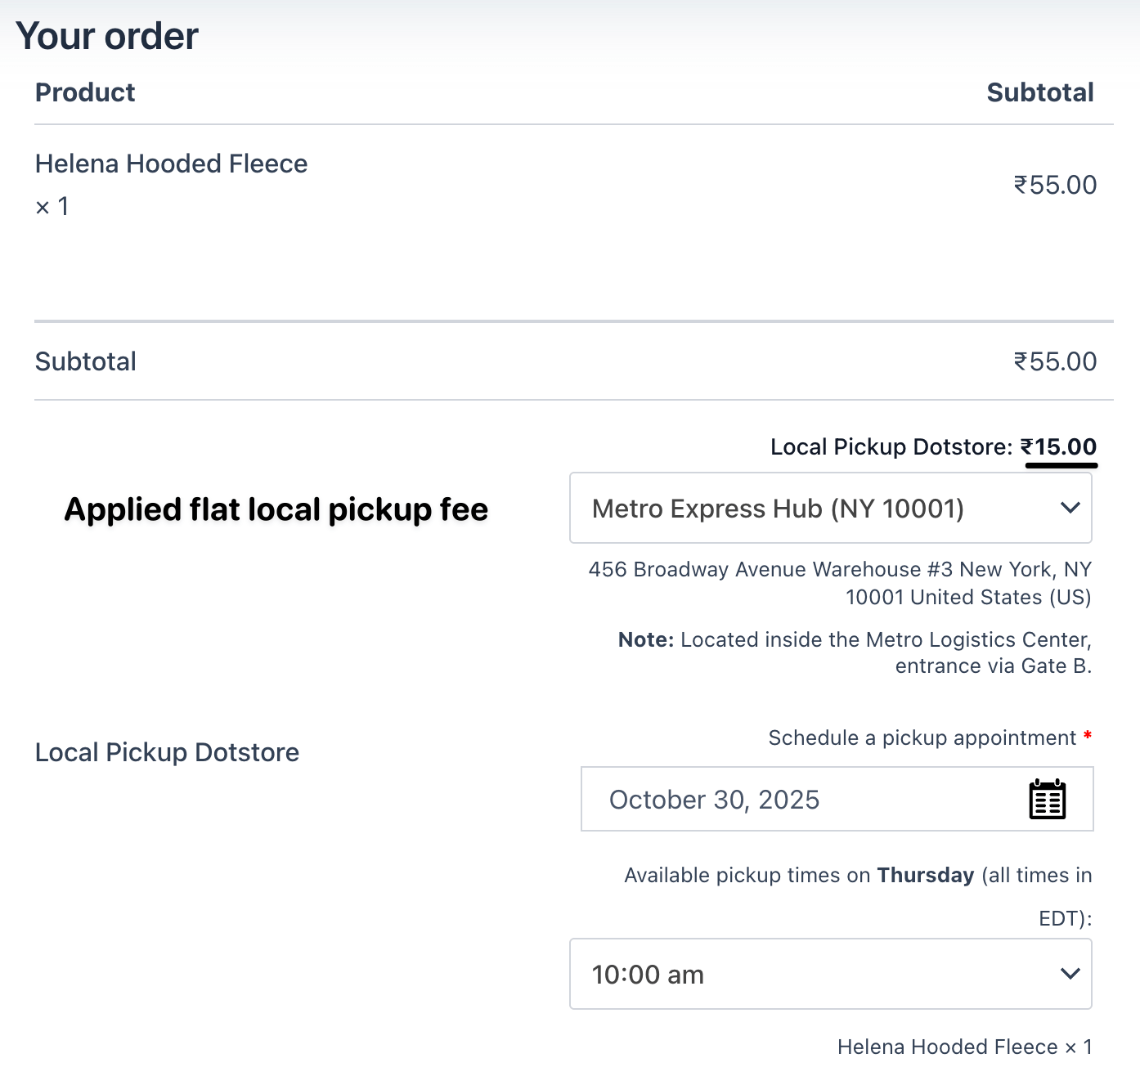Click the Helena Hooded Fleece product name

(x=171, y=164)
